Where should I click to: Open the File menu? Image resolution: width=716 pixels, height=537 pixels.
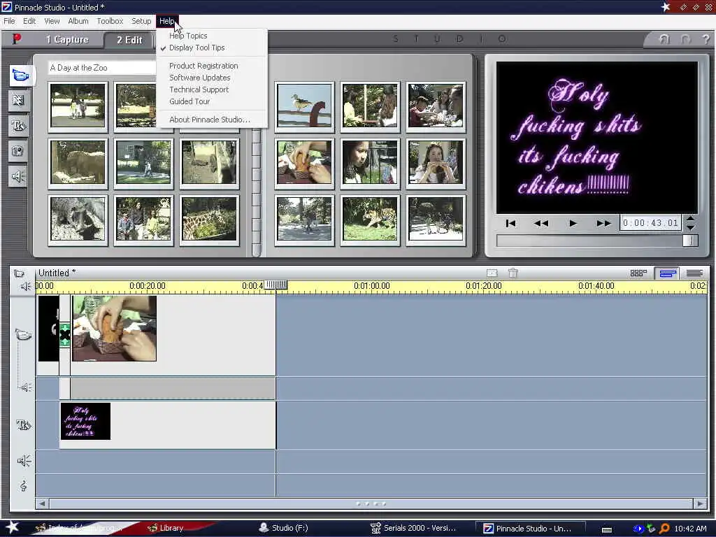[9, 21]
